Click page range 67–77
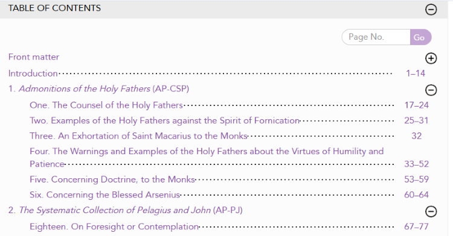This screenshot has width=453, height=236. pos(416,226)
